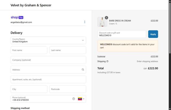
Task: Click the Shipping method heading
Action: pos(20,108)
